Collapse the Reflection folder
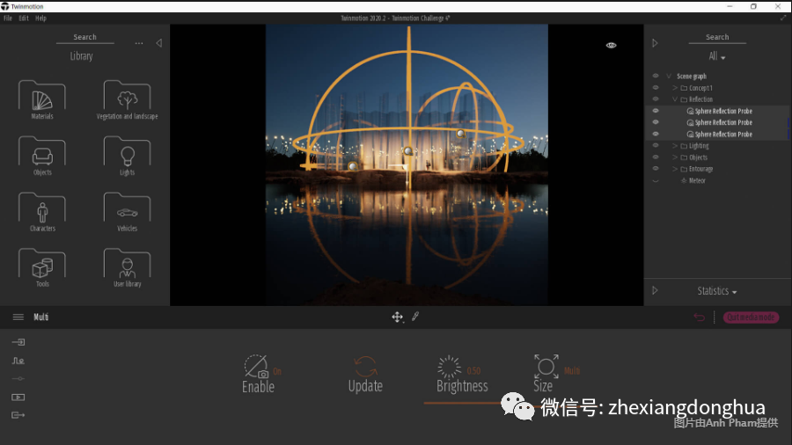Screen dimensions: 792x445 pos(675,99)
